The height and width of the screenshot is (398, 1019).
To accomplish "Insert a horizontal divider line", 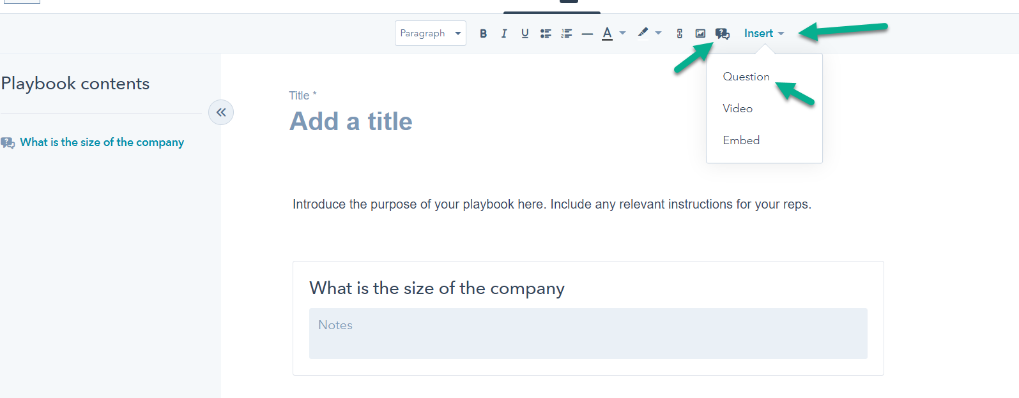I will (587, 33).
